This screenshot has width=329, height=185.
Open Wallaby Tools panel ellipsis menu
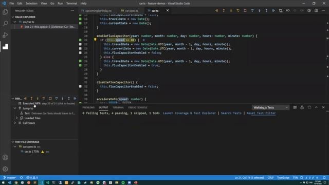pyautogui.click(x=72, y=10)
